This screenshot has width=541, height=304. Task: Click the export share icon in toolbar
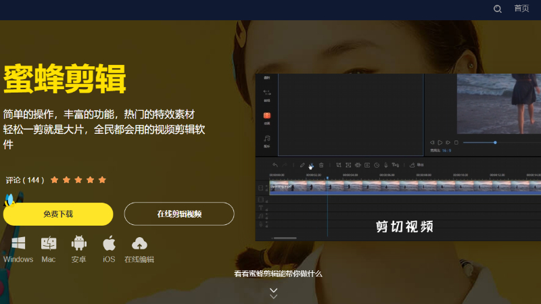412,165
